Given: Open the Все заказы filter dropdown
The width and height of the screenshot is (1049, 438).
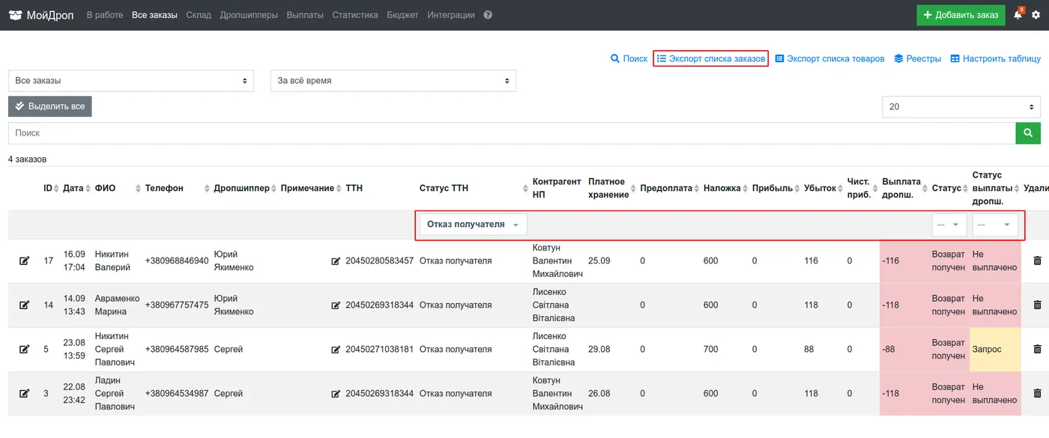Looking at the screenshot, I should click(131, 81).
